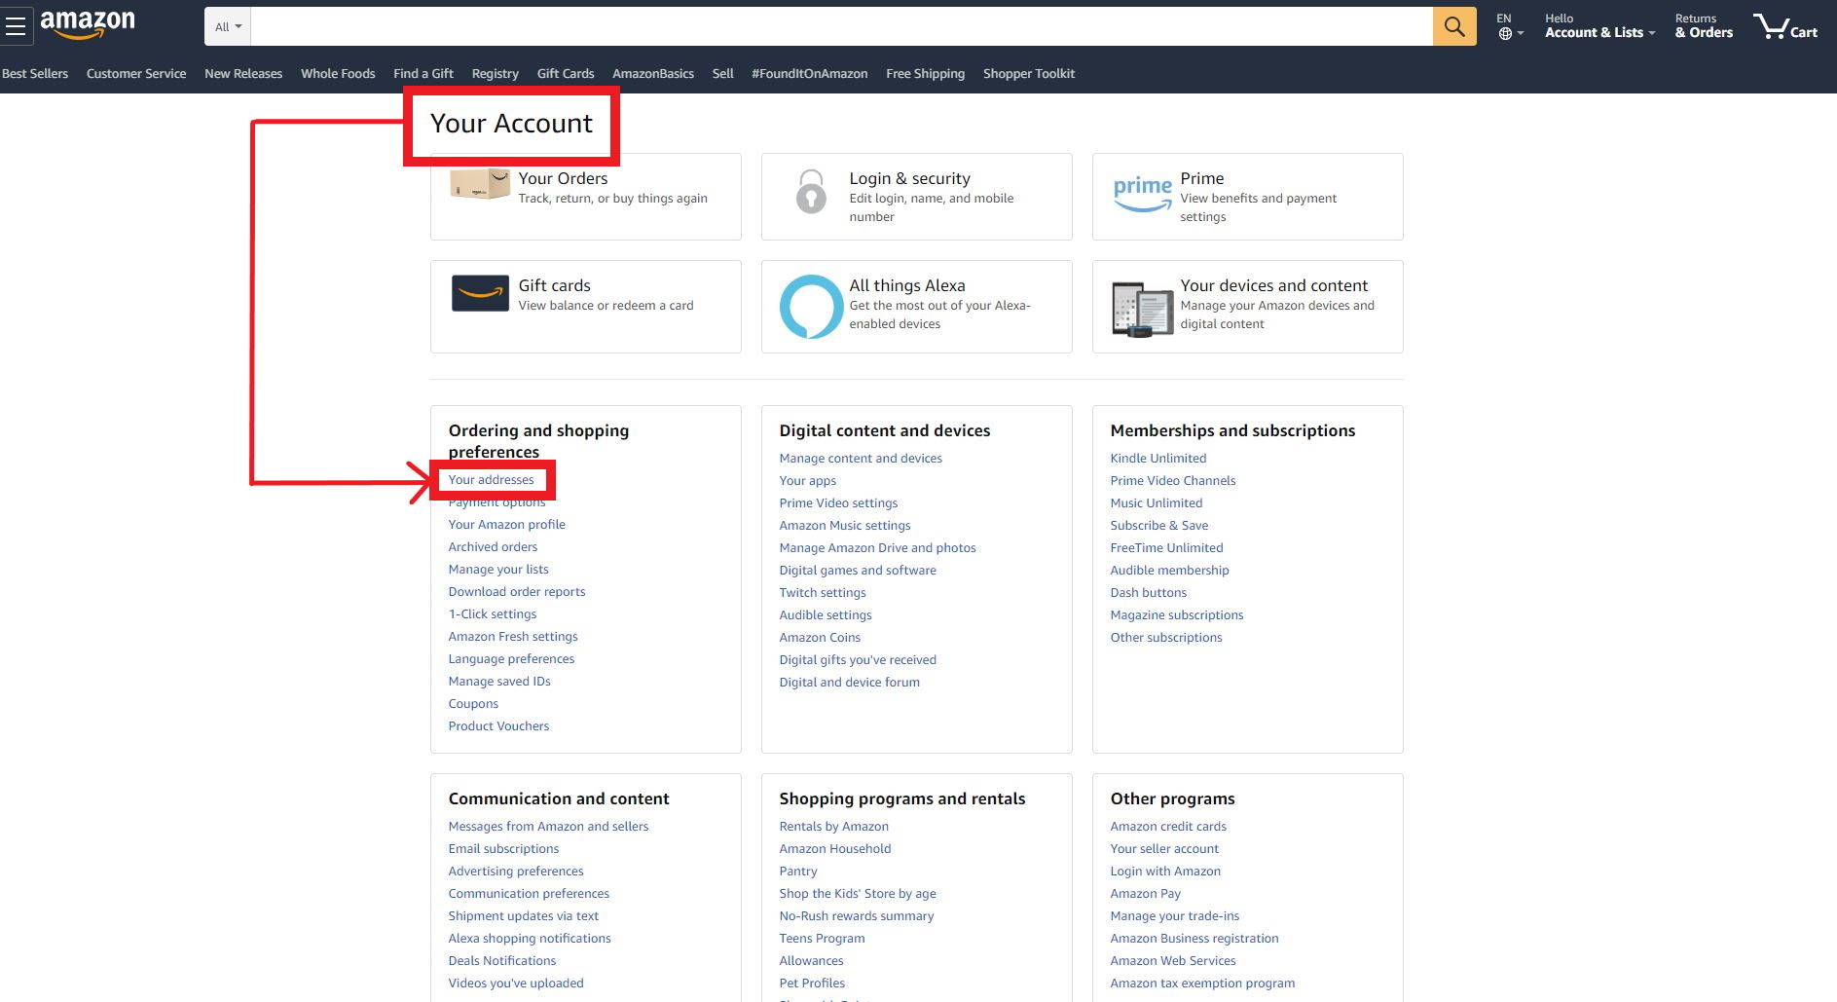Open Amazon Web Services link
The image size is (1837, 1002).
(1173, 960)
